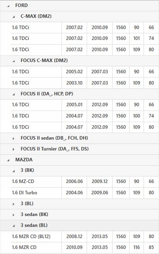The width and height of the screenshot is (159, 254).
Task: Select C-MAX 1.6 TDCi 101 hp row
Action: pos(85,38)
